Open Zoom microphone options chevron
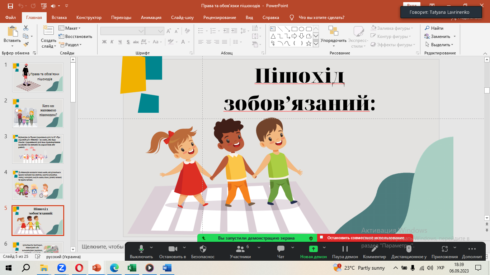 coord(151,247)
